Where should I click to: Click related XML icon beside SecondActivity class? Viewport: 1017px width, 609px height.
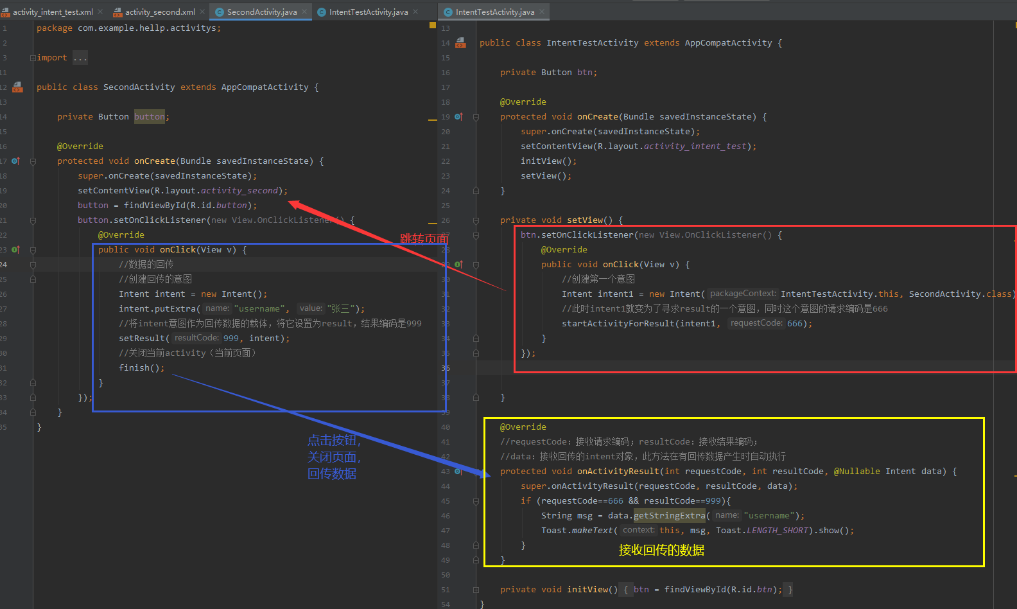pos(17,87)
